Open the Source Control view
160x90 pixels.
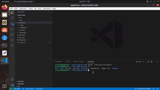12,23
